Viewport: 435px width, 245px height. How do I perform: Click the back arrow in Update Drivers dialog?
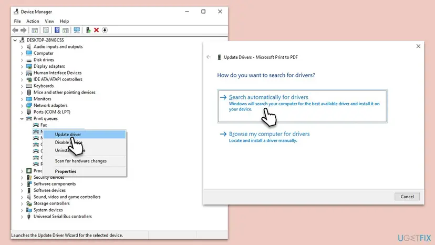click(x=209, y=57)
